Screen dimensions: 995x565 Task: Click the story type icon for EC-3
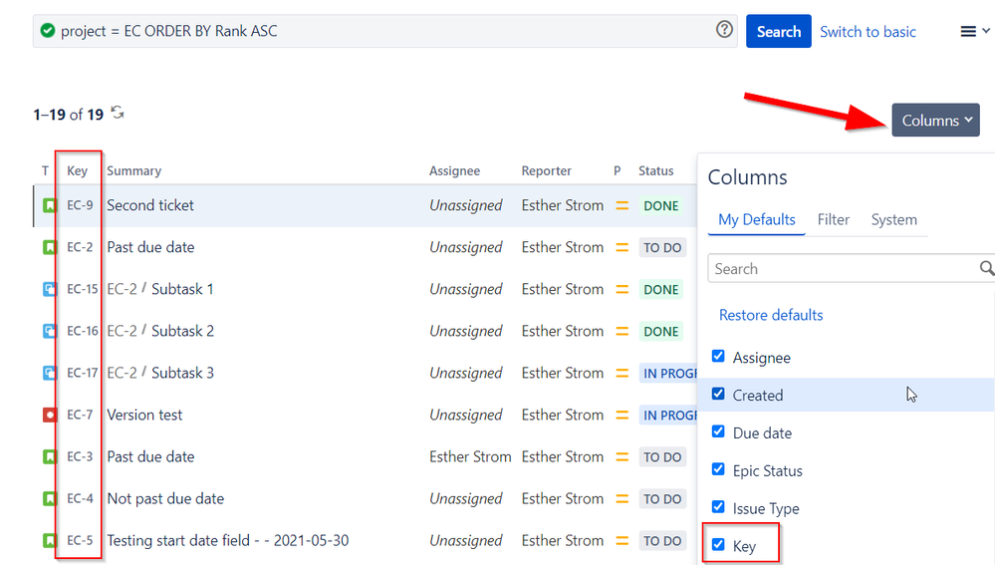[50, 457]
